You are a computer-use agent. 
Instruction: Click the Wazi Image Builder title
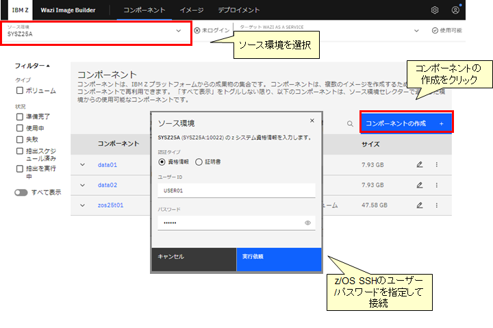point(68,10)
